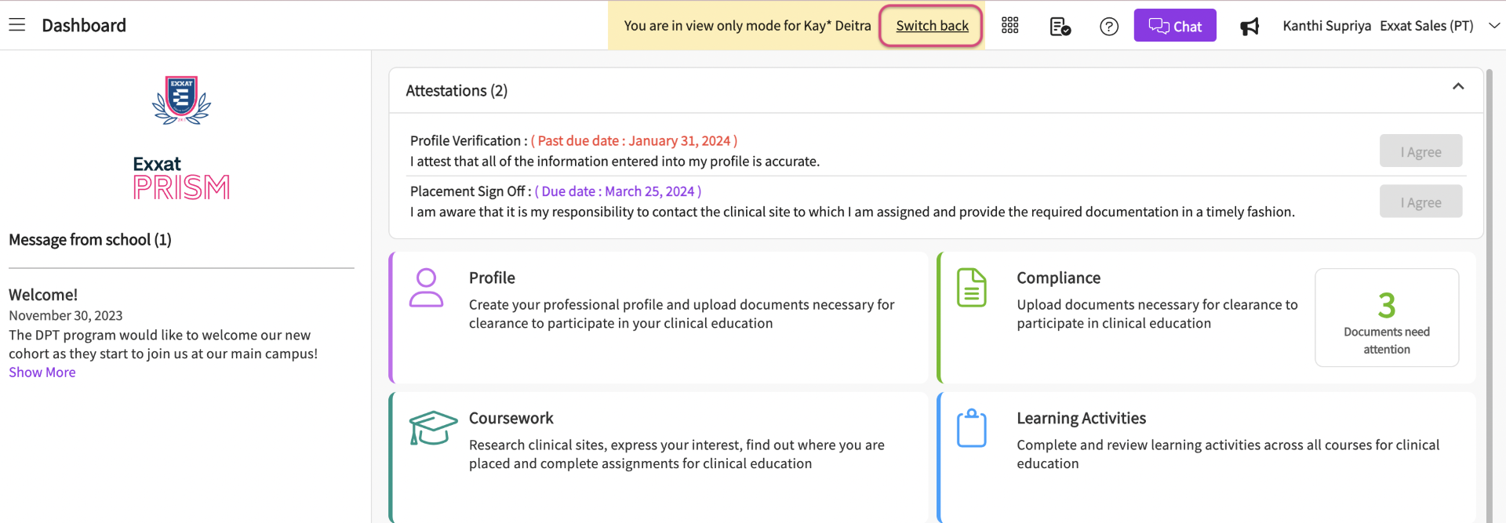Click the Exxat PRISM logo
The width and height of the screenshot is (1506, 523).
click(181, 138)
